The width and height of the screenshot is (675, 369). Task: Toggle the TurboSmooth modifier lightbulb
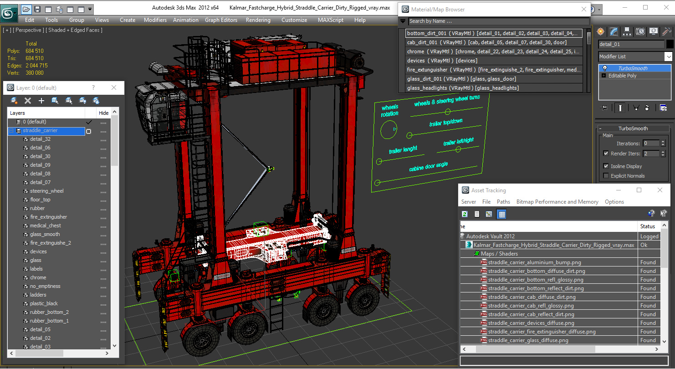(604, 68)
